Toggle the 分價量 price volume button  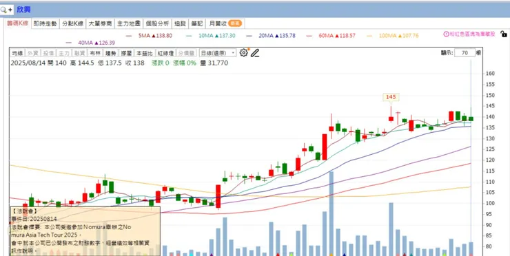coord(187,53)
